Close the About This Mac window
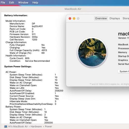Image resolution: width=129 pixels, height=129 pixels. [x=70, y=18]
